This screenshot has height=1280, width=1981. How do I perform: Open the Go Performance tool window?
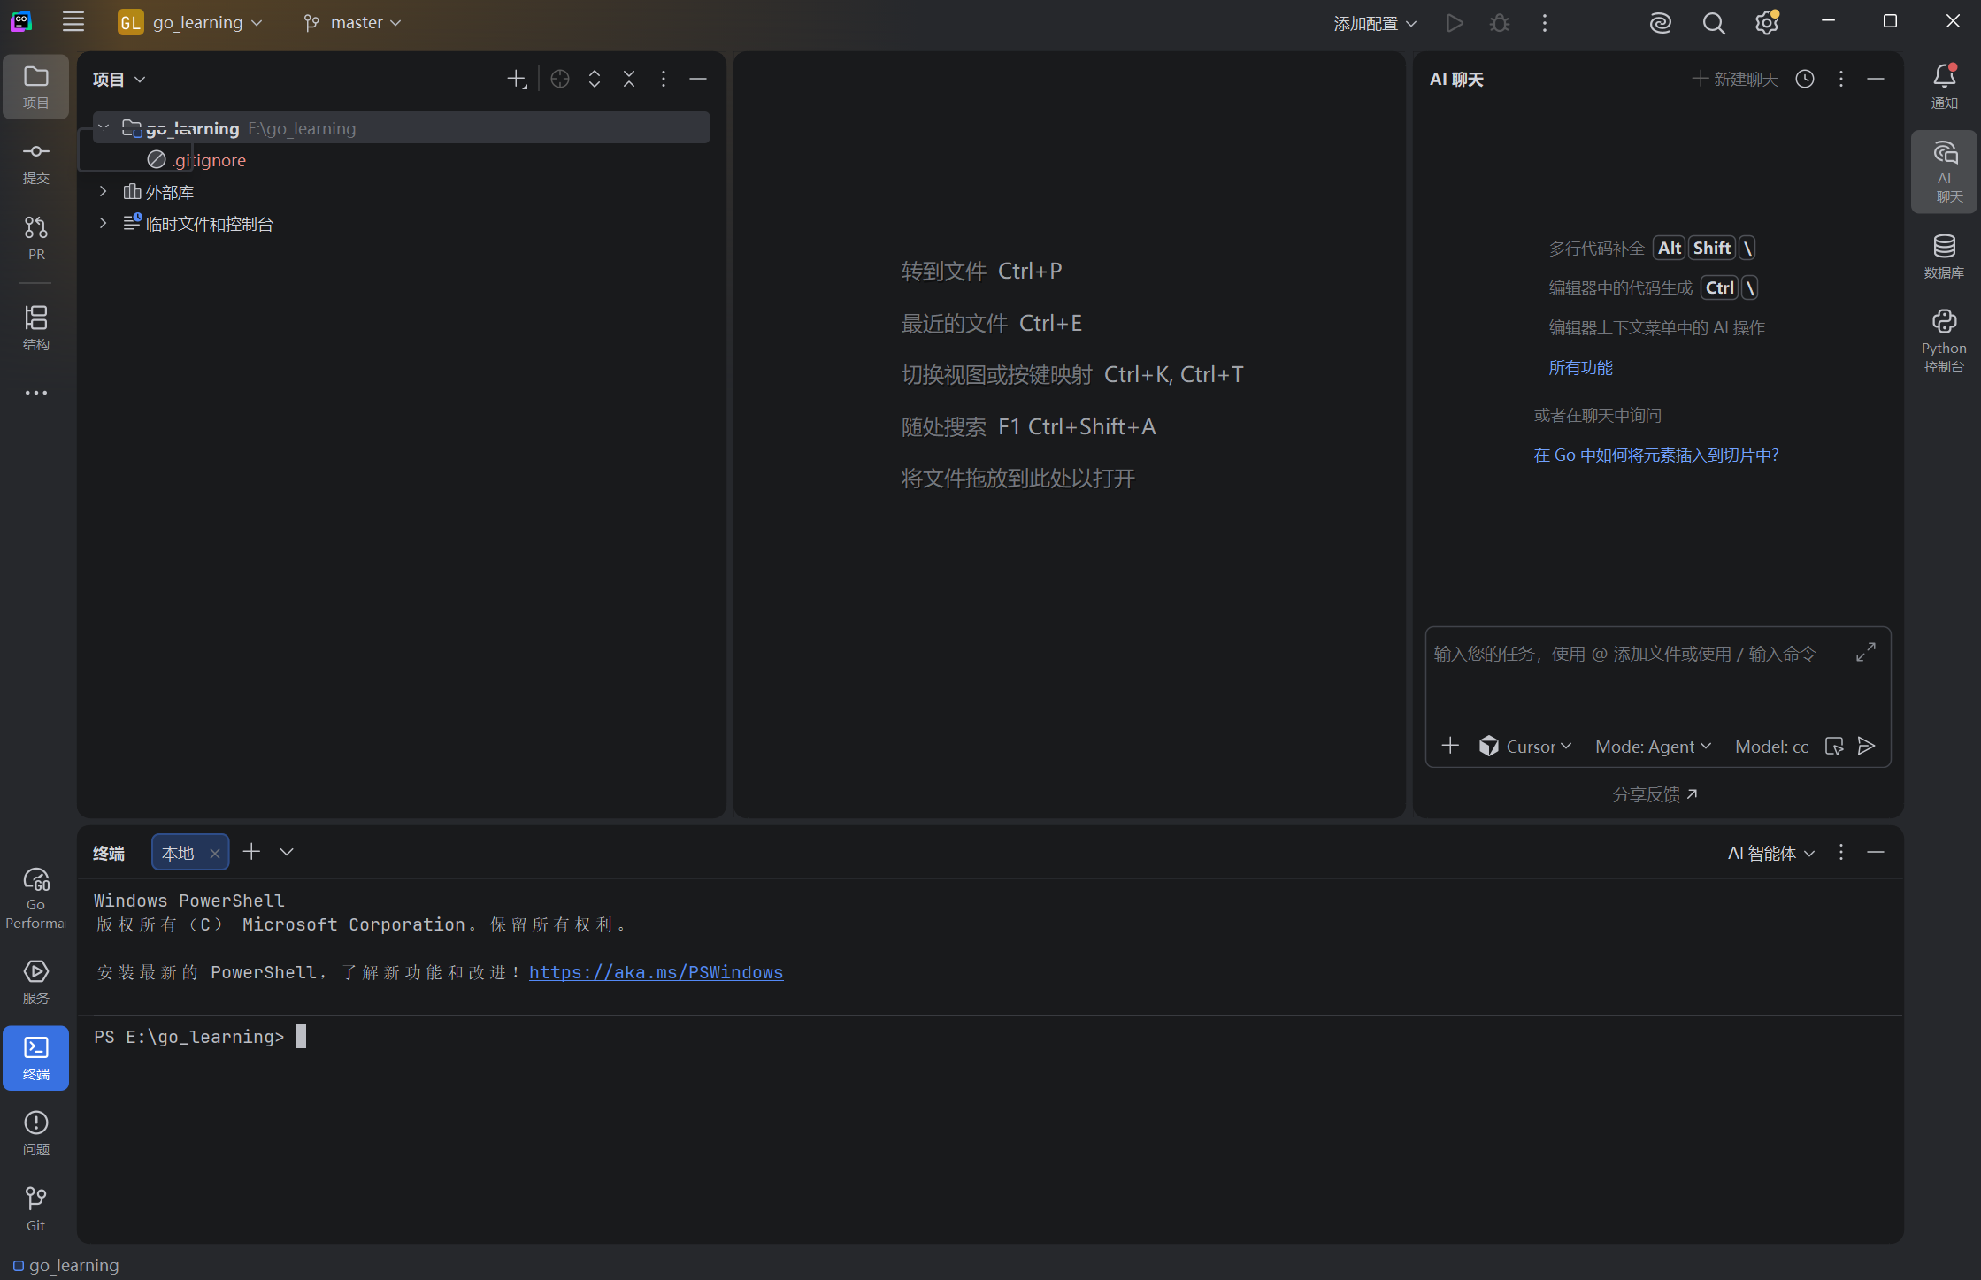click(x=36, y=897)
